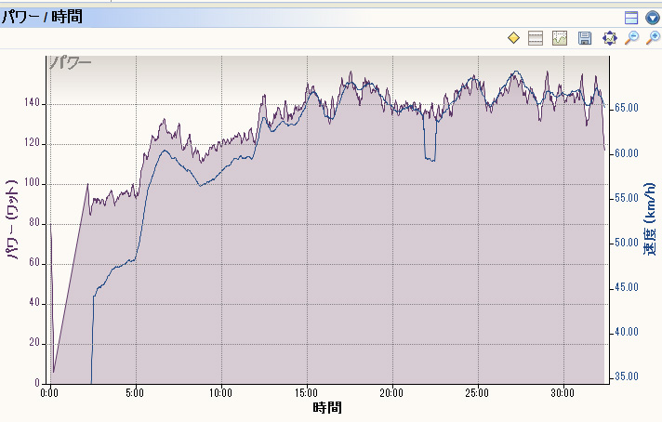This screenshot has width=662, height=422.
Task: Click the panel layout icon in header
Action: (x=631, y=18)
